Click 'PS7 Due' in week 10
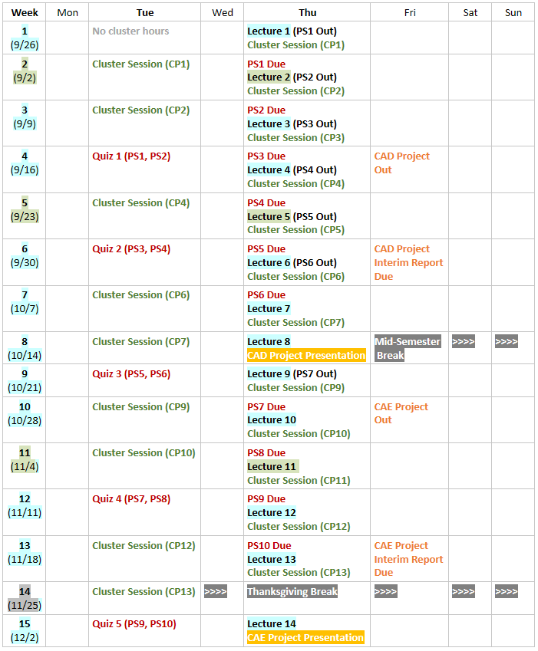The width and height of the screenshot is (538, 651). click(x=266, y=406)
